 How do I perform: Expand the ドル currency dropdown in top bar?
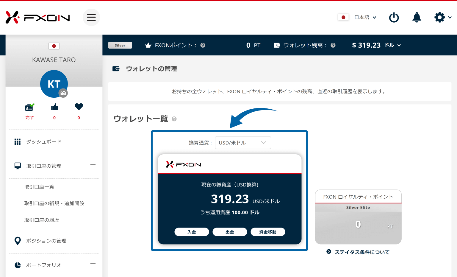pos(393,45)
